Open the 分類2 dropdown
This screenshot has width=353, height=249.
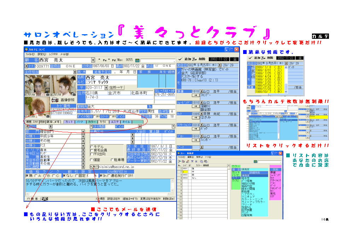pyautogui.click(x=83, y=141)
